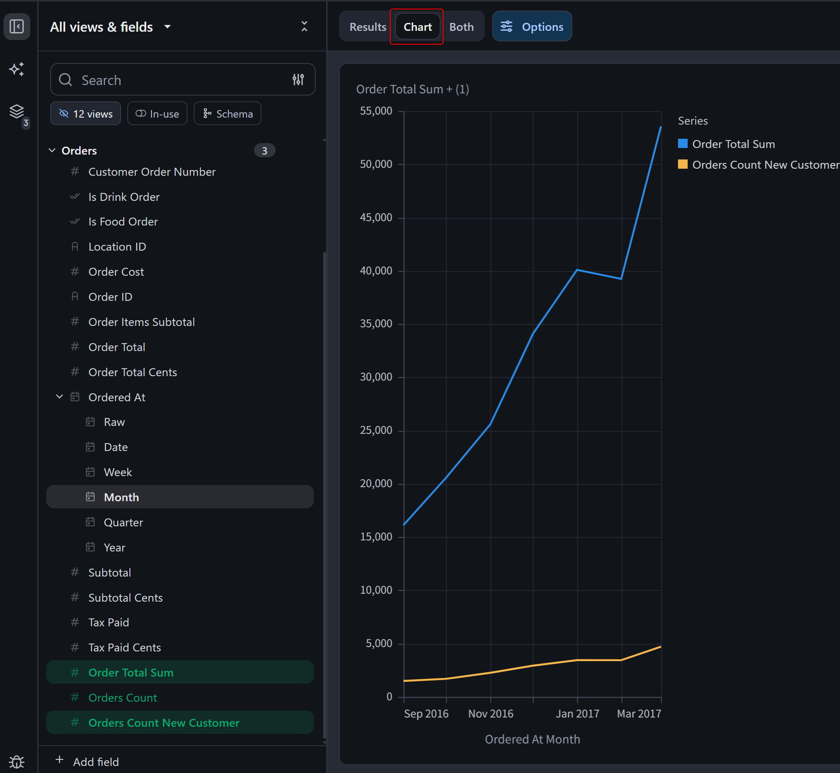Open the layers icon with badge 3
840x773 pixels.
pyautogui.click(x=17, y=112)
